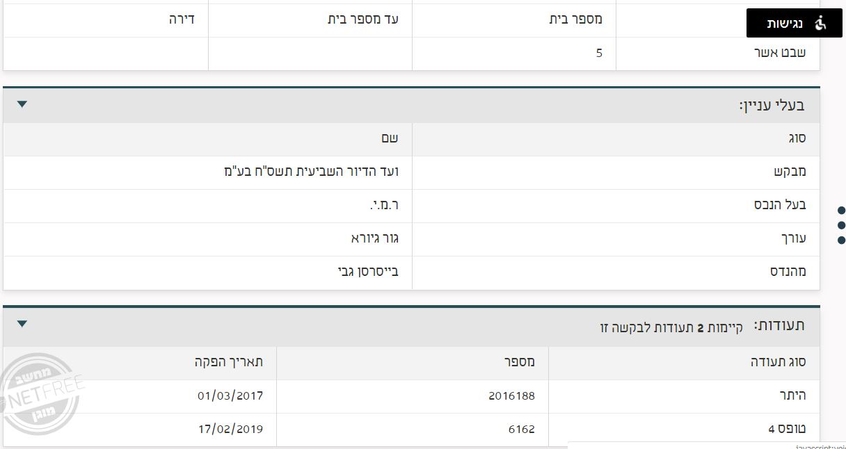Click the certificate number 6162
Viewport: 846px width, 449px height.
point(522,429)
